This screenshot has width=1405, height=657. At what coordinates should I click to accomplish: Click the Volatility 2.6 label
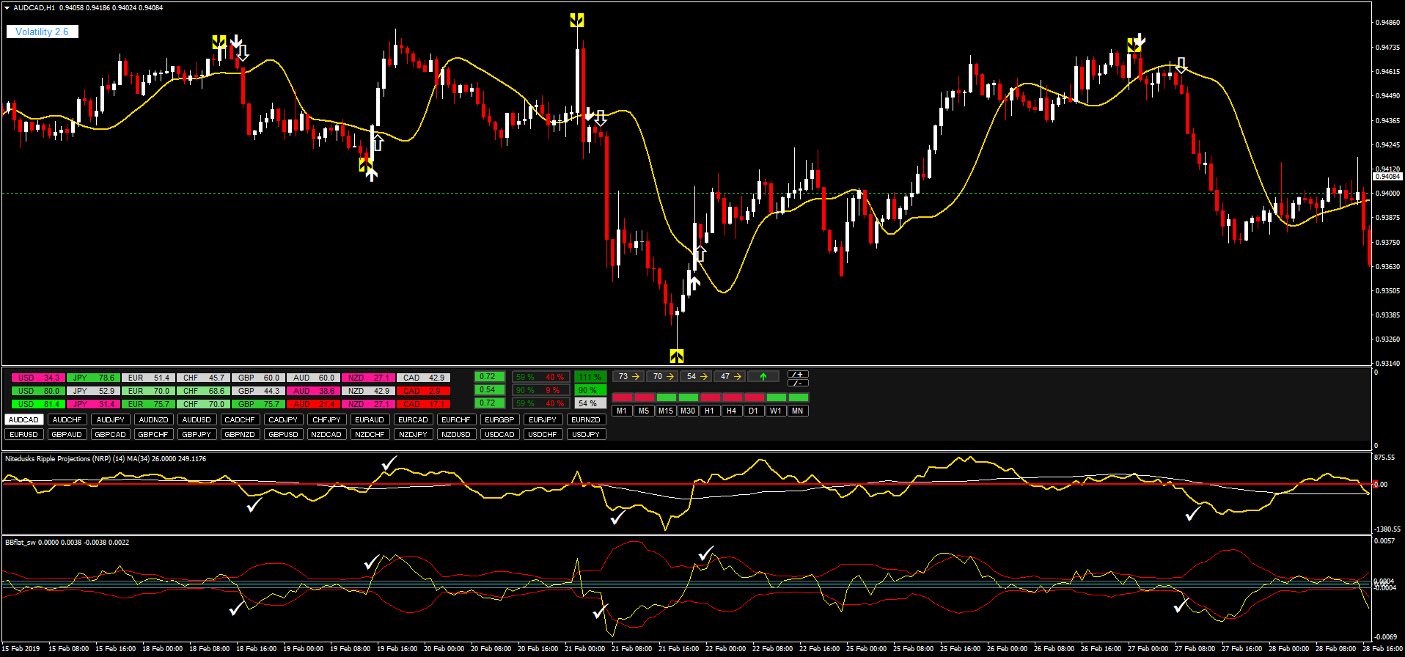coord(42,32)
